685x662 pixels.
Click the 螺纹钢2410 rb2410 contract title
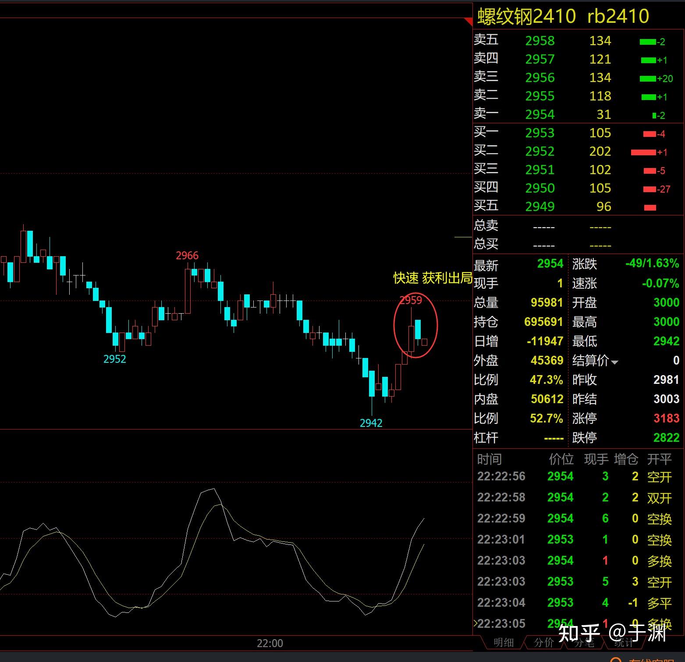point(563,16)
